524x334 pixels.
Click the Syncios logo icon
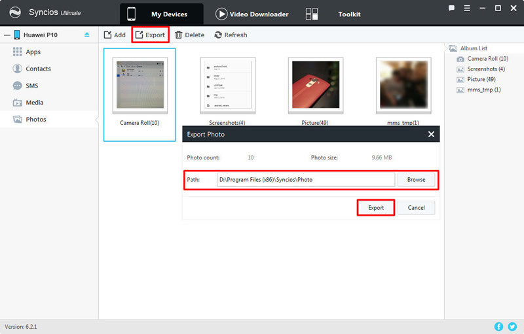15,12
